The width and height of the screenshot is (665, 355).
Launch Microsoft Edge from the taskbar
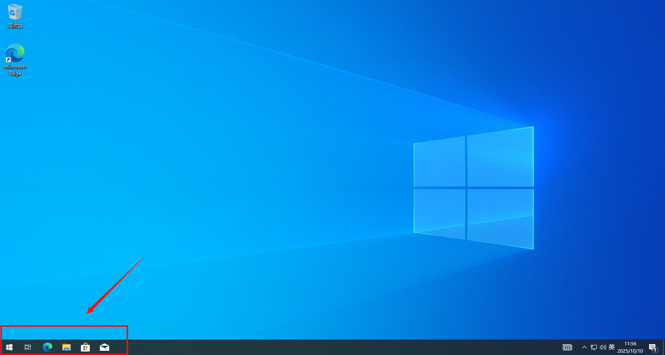[47, 347]
